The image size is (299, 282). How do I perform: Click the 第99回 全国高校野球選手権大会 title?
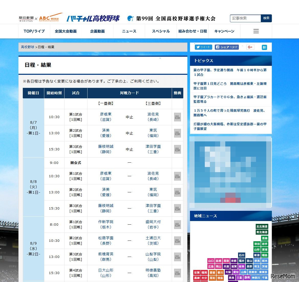[176, 18]
